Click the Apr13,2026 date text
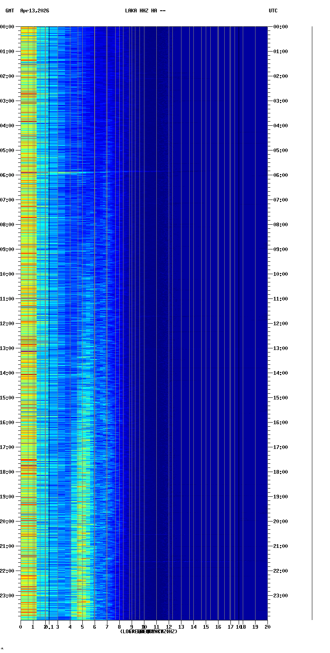The image size is (330, 653). point(35,11)
